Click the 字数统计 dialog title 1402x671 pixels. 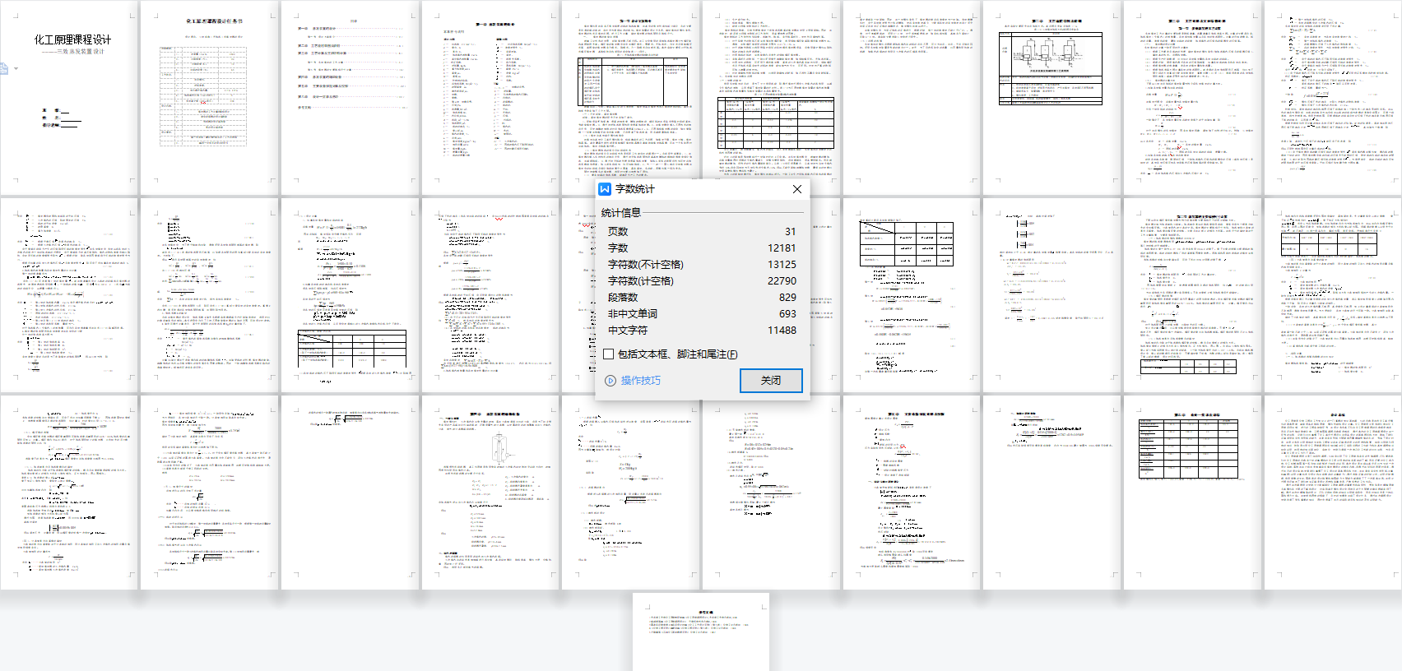[635, 189]
